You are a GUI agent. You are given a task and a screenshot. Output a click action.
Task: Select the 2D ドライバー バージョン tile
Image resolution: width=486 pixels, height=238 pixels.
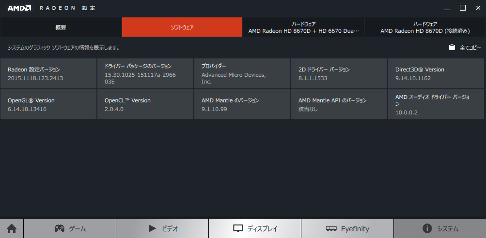339,73
